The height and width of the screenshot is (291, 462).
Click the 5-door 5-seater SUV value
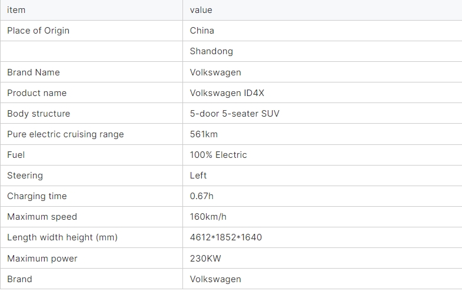click(234, 114)
